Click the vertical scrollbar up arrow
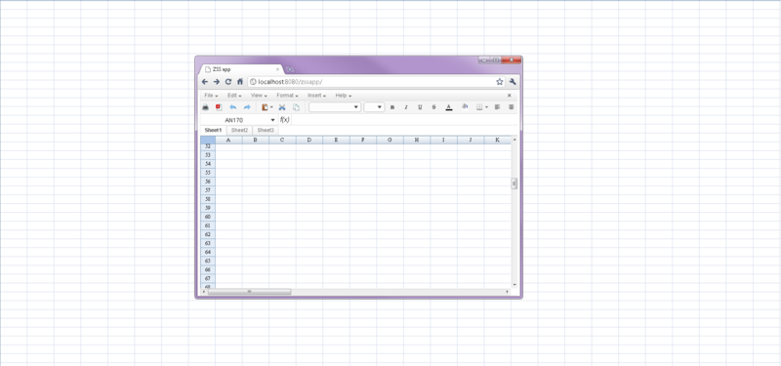 (514, 139)
